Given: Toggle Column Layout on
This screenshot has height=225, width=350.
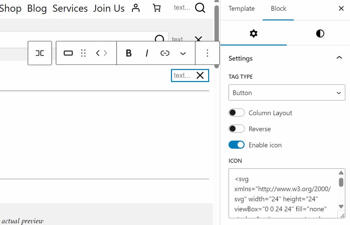Looking at the screenshot, I should click(x=237, y=112).
